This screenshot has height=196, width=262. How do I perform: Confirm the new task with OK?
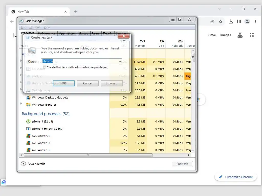pyautogui.click(x=64, y=83)
